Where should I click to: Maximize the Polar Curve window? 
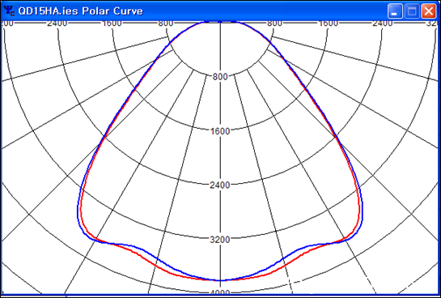[x=412, y=11]
